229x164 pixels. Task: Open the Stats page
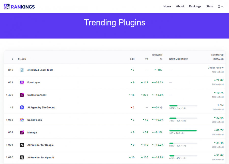tap(209, 6)
